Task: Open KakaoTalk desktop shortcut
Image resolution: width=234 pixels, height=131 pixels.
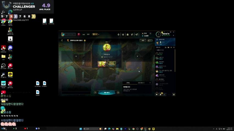Action: point(10,75)
